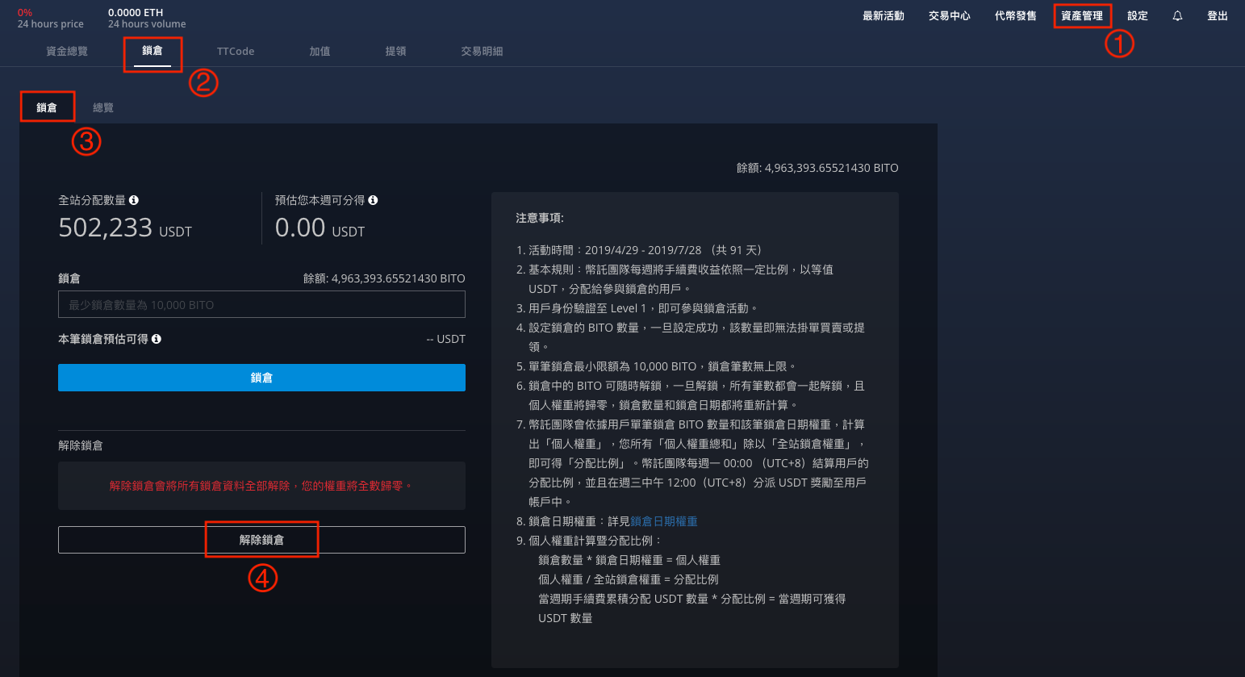
Task: Go to 交易中心 menu
Action: (950, 16)
